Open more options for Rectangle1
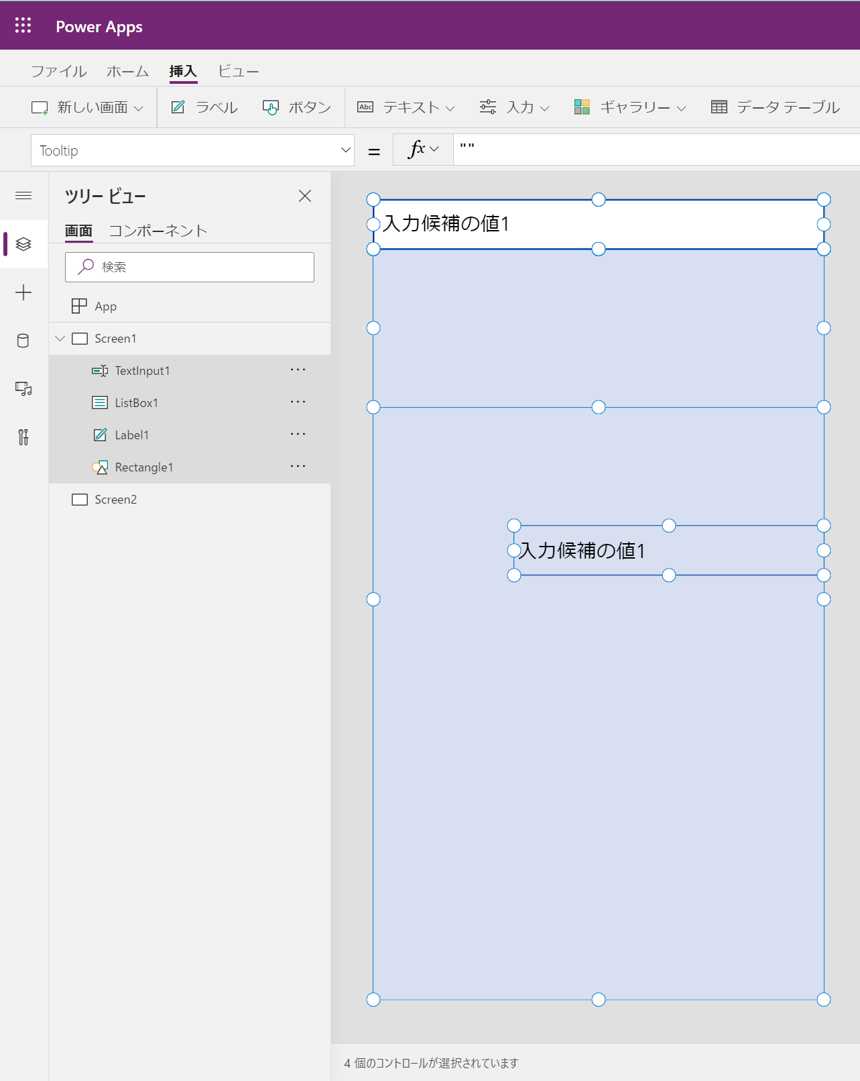Image resolution: width=860 pixels, height=1081 pixels. pos(298,467)
